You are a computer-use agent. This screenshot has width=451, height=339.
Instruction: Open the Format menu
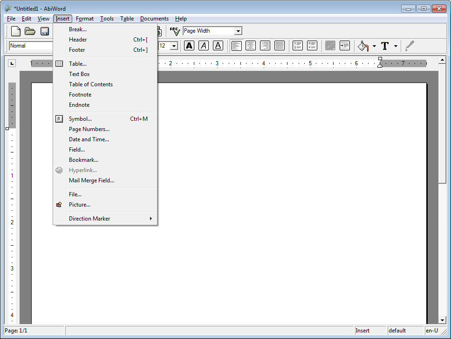pos(84,19)
